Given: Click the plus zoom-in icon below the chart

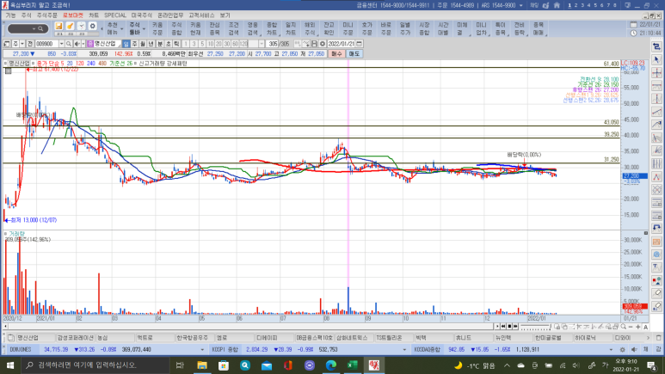Looking at the screenshot, I should click(x=637, y=327).
